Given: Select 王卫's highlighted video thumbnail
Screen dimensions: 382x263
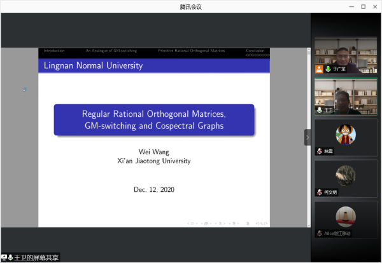Looking at the screenshot, I should tap(346, 95).
